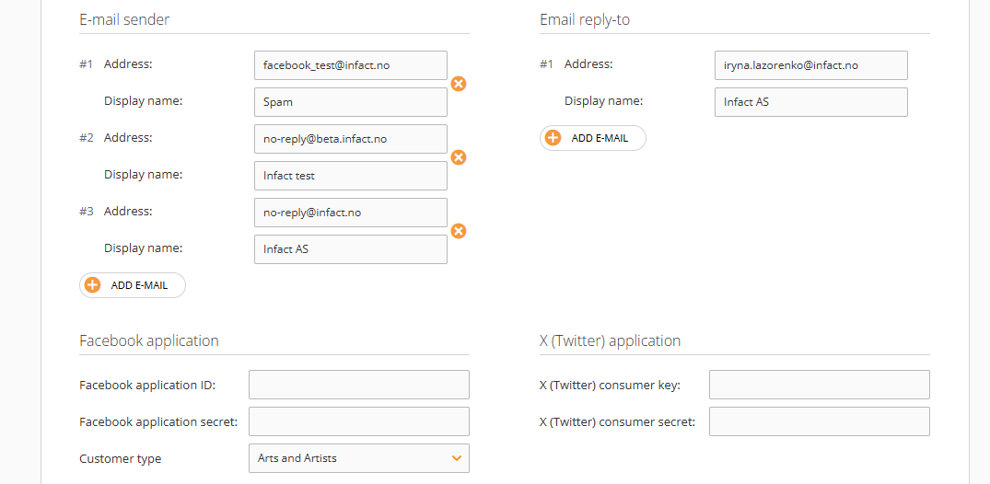
Task: Edit the Infact test display name
Action: [351, 176]
